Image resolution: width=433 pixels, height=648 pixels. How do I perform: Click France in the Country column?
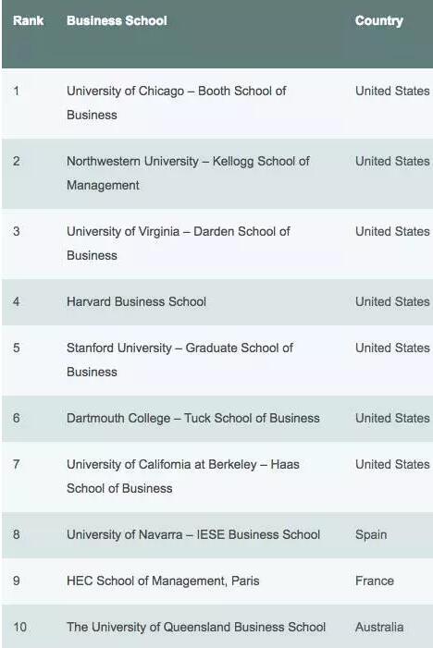[x=375, y=581]
